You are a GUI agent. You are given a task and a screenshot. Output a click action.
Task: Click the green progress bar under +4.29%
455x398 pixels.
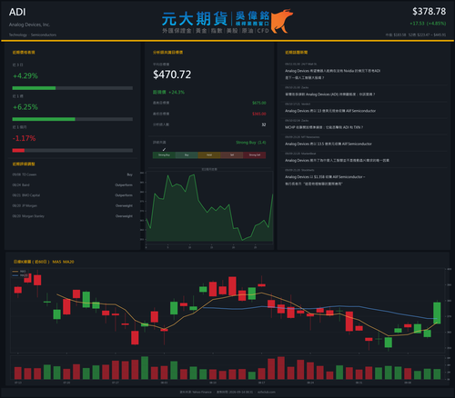click(x=34, y=88)
